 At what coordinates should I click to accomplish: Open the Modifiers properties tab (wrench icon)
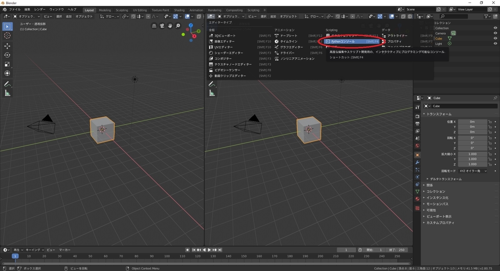pos(417,162)
